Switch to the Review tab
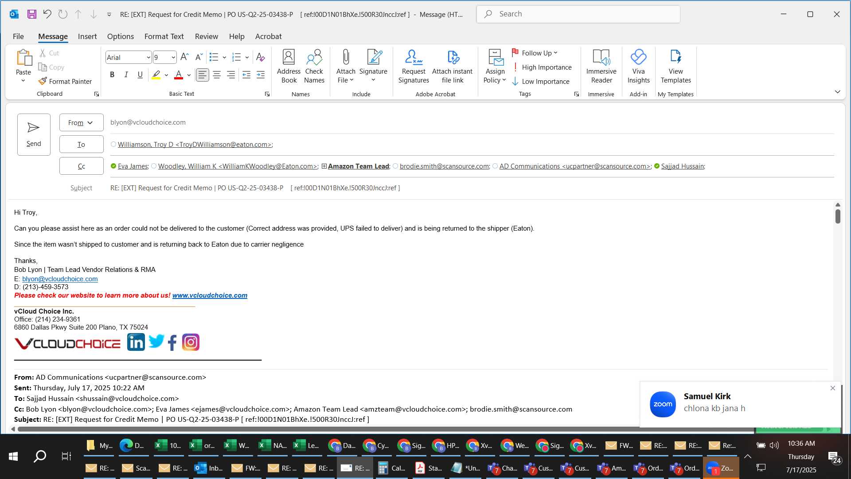851x479 pixels. (x=207, y=36)
